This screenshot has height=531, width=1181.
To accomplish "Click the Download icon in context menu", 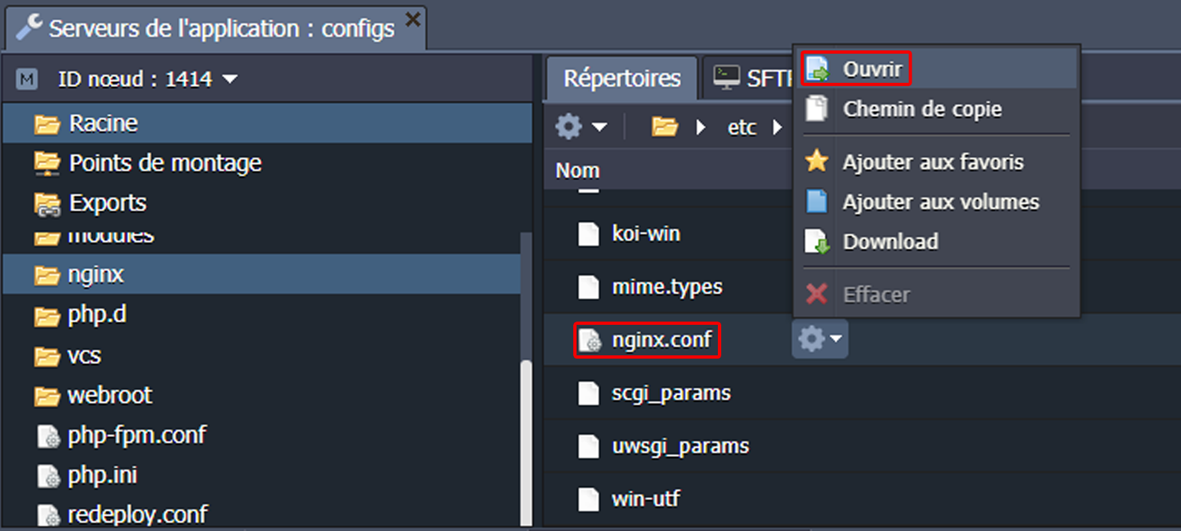I will click(x=817, y=242).
